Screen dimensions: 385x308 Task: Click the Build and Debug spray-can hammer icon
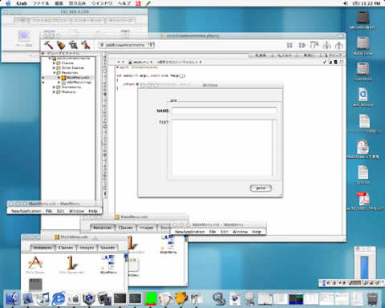click(86, 45)
